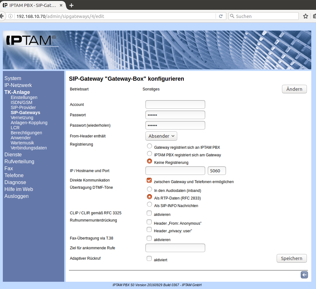316x289 pixels.
Task: Enable direct communication between gateway and phones
Action: coord(149,181)
